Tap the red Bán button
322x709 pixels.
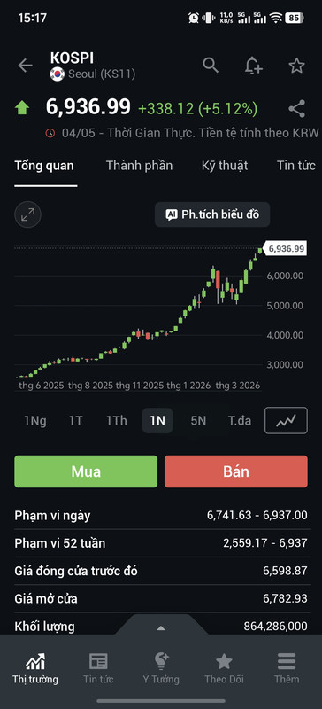[x=235, y=471]
